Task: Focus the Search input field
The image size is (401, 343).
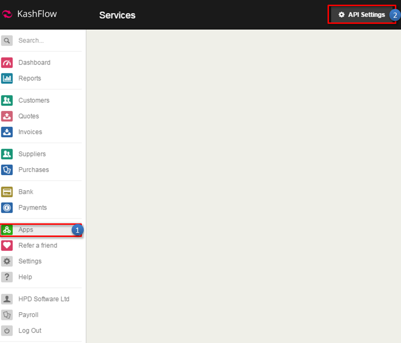Action: [x=47, y=41]
